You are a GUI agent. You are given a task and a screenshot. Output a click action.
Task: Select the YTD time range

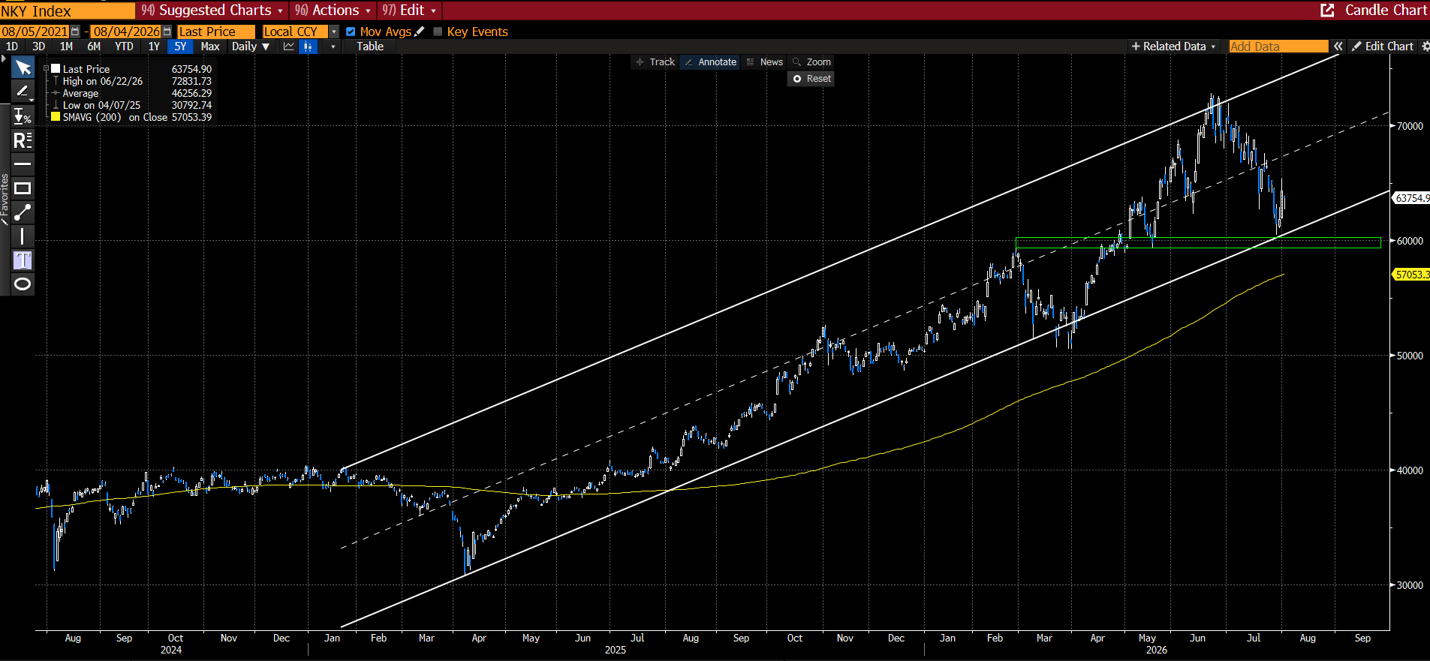coord(124,47)
